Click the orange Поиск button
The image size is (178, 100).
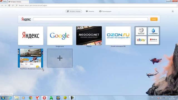tap(154, 19)
